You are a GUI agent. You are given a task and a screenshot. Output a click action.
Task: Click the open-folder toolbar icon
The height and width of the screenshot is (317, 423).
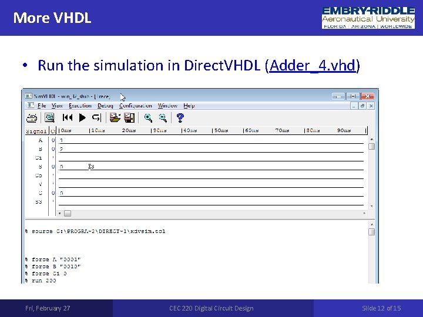tap(115, 117)
